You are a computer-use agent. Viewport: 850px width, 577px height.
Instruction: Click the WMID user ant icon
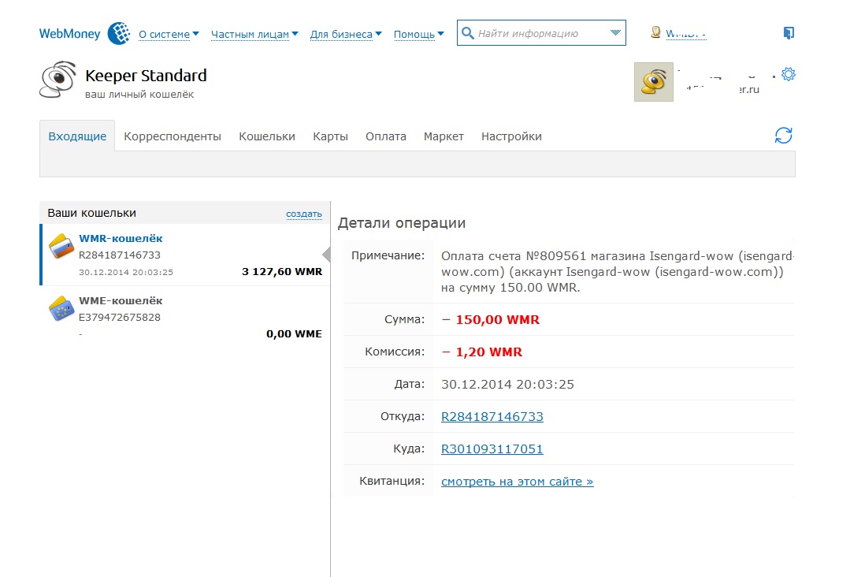pos(655,32)
